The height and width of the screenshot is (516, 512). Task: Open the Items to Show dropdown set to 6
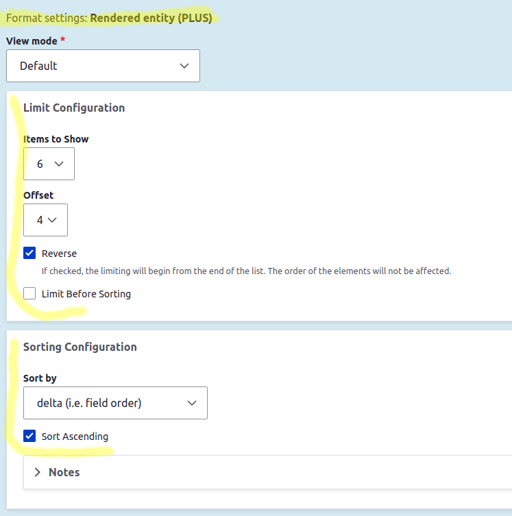click(48, 164)
